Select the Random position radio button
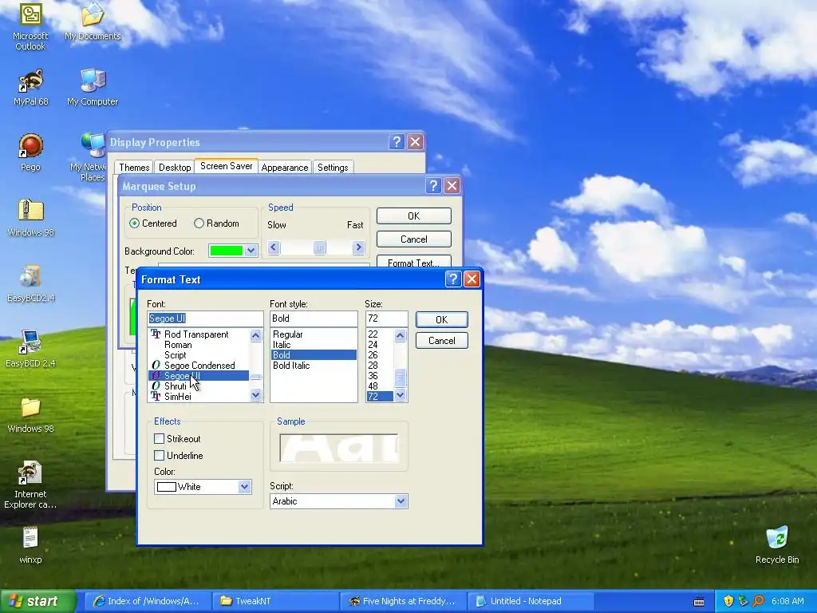This screenshot has height=613, width=817. coord(199,223)
